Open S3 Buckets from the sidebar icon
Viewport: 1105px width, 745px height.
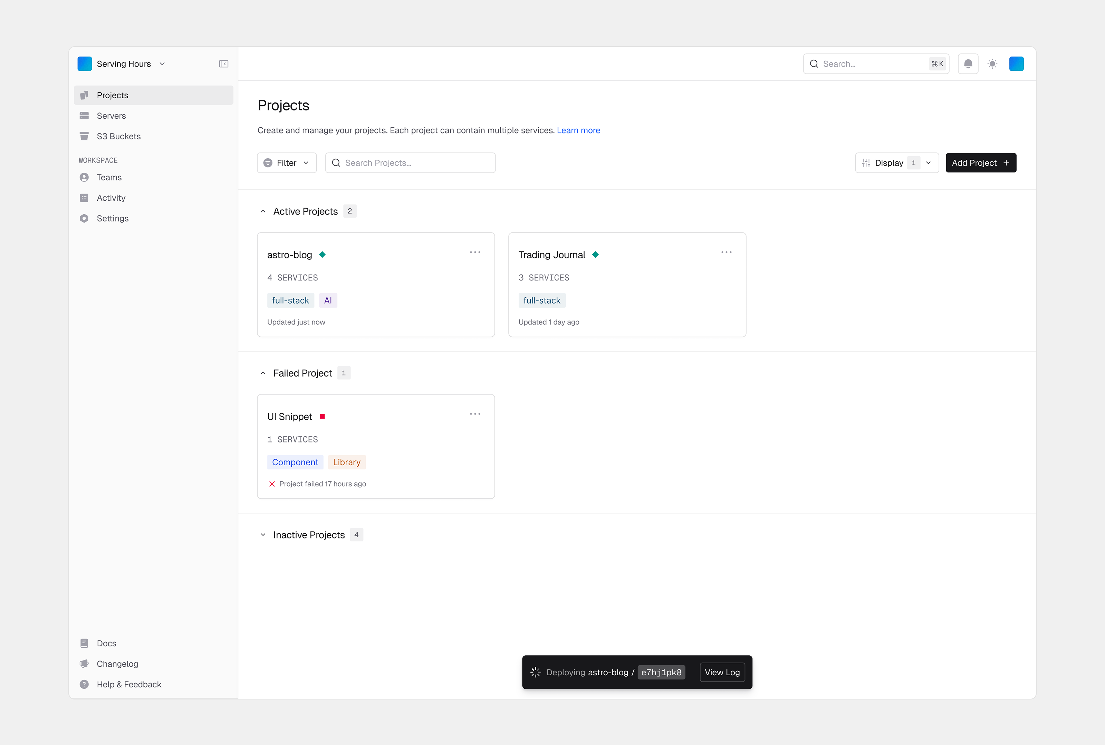click(x=84, y=136)
